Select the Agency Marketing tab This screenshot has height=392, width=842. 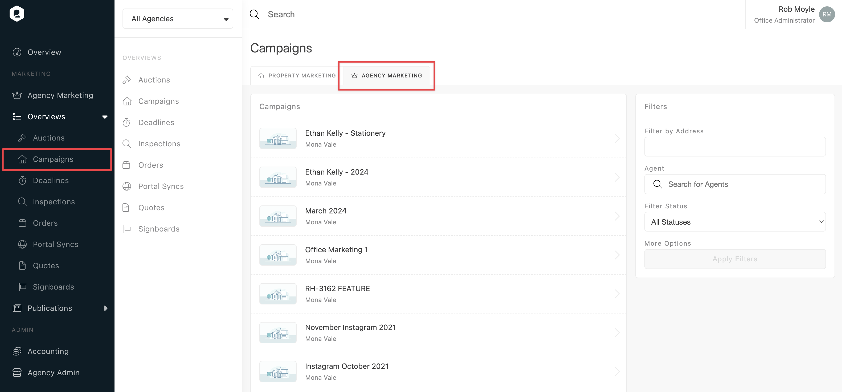coord(387,76)
